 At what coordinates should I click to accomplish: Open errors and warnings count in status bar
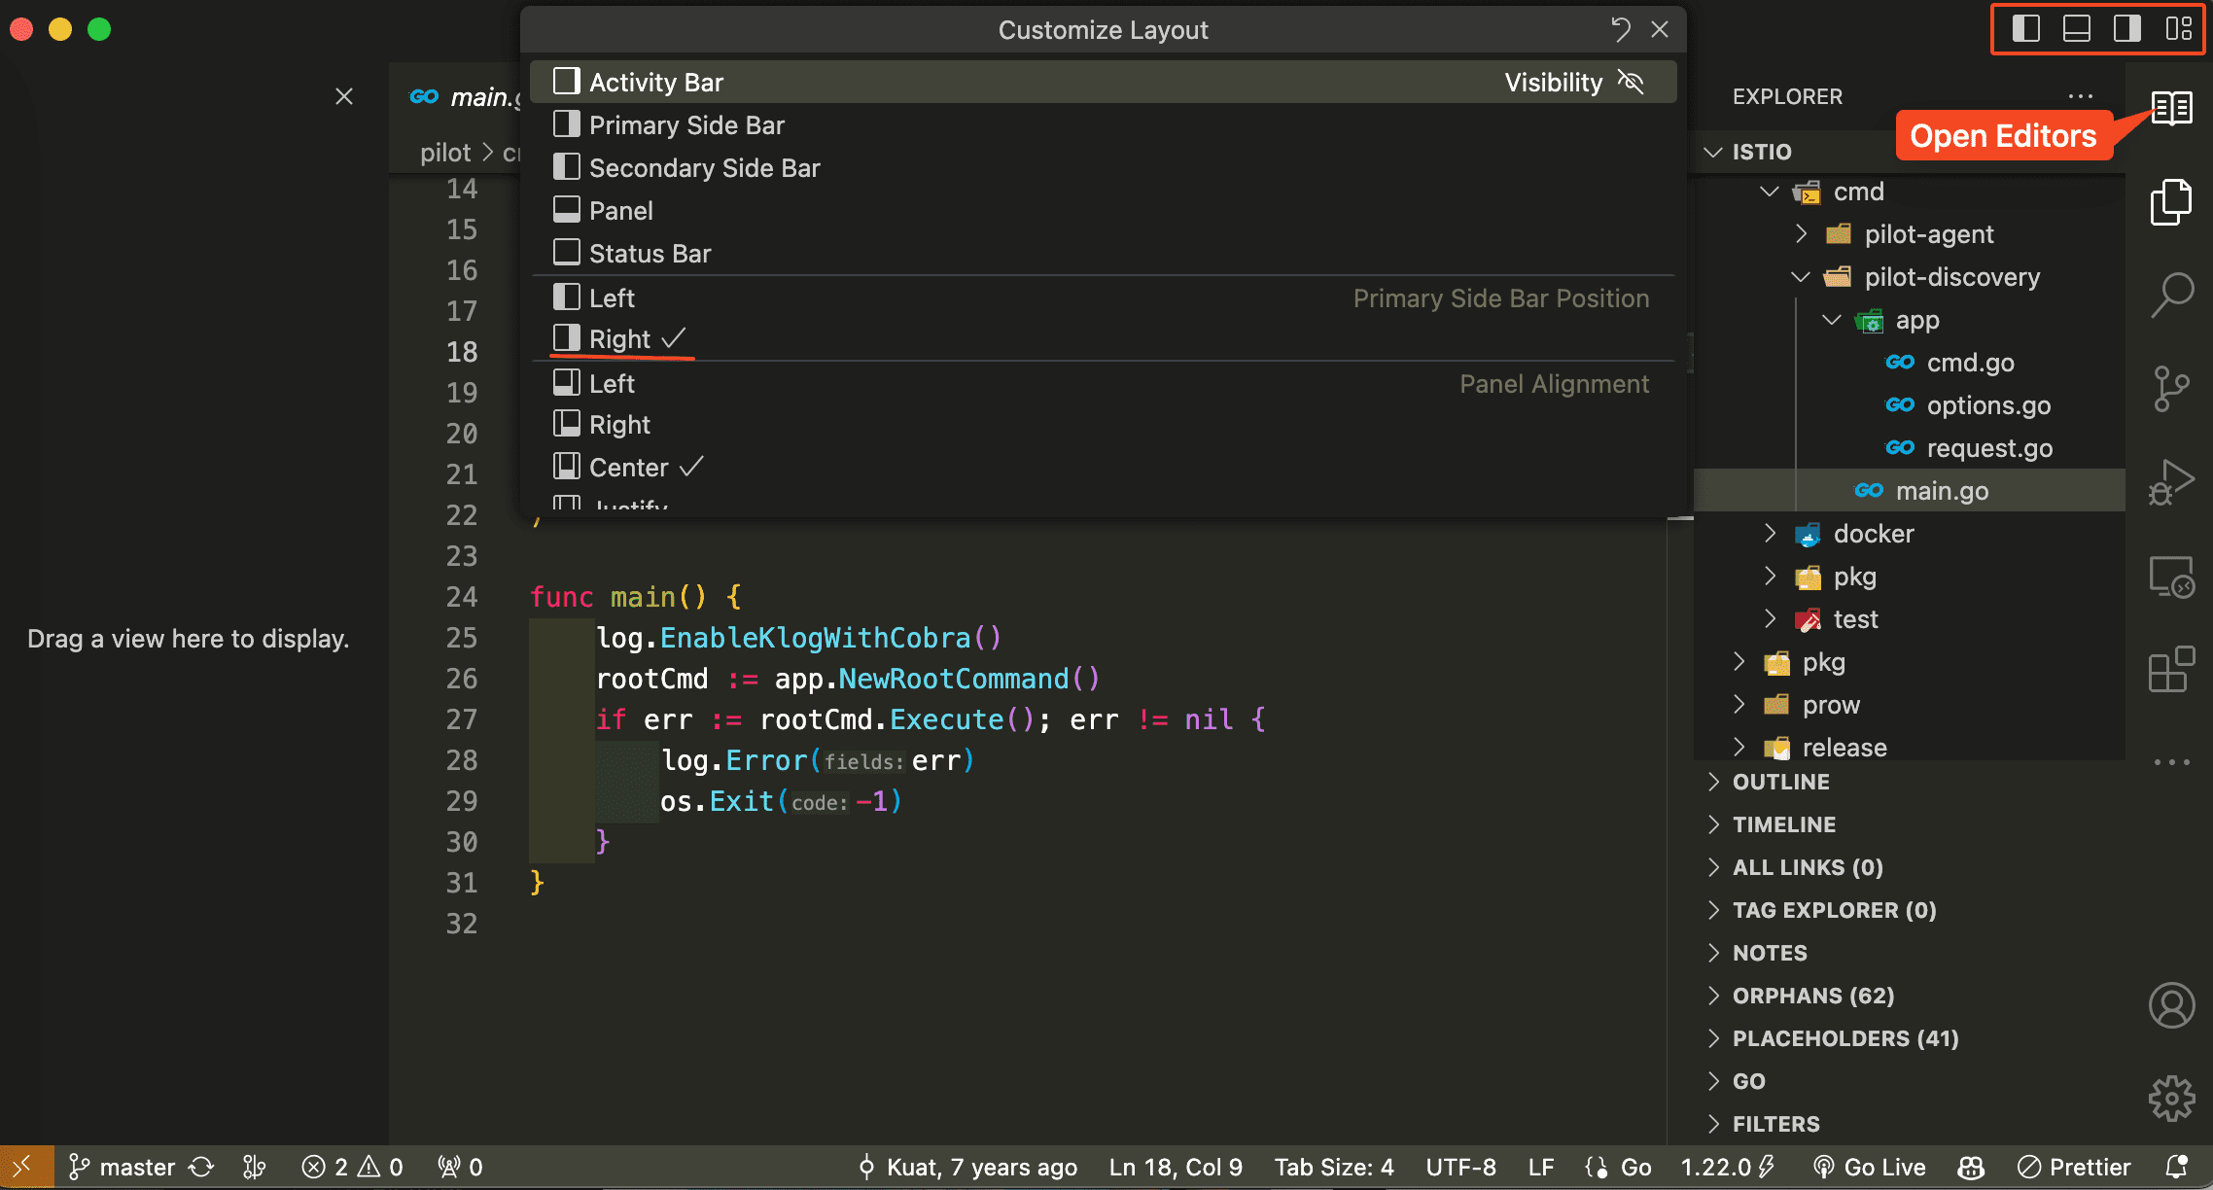(x=352, y=1167)
